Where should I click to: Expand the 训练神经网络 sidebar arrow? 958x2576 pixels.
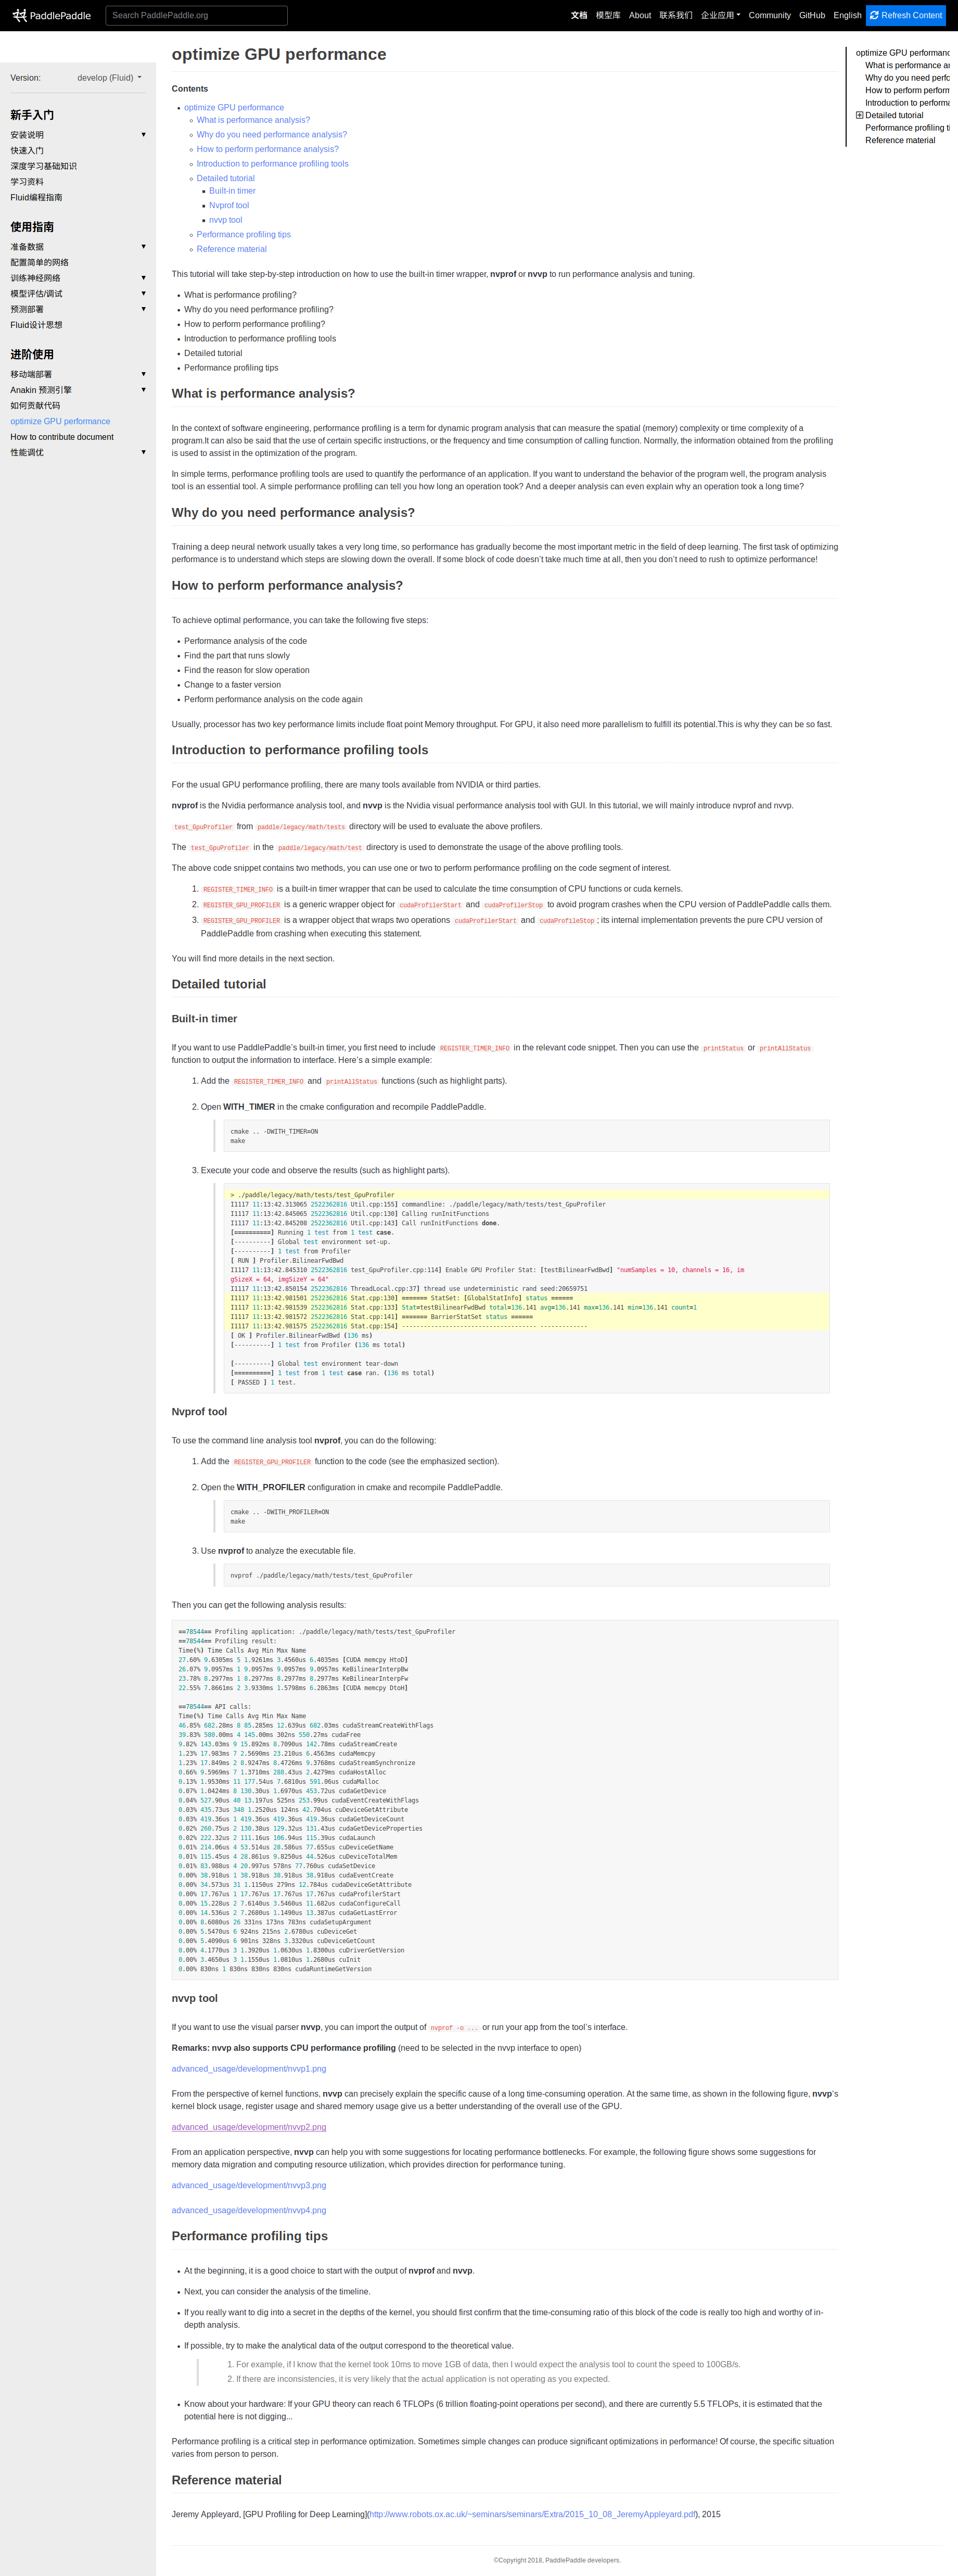pyautogui.click(x=143, y=278)
